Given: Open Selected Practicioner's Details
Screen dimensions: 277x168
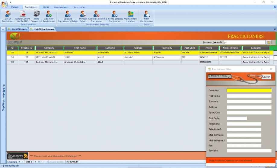Looking at the screenshot, I should pyautogui.click(x=68, y=16).
